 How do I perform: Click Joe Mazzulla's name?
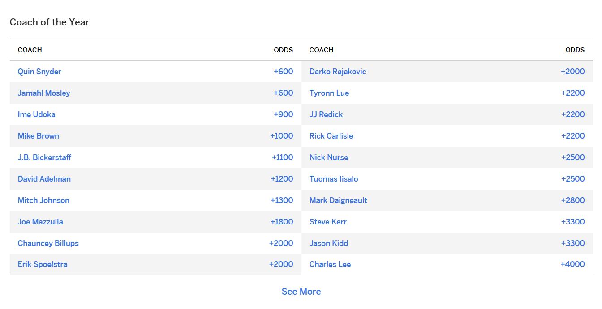pyautogui.click(x=40, y=222)
